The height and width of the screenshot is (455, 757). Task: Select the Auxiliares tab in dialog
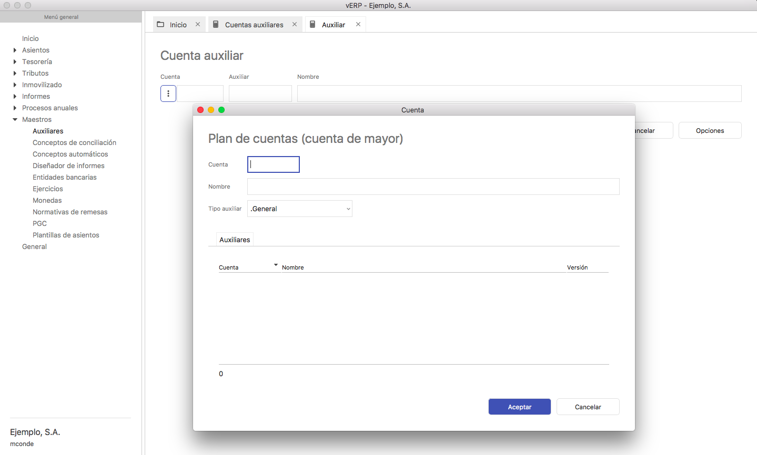235,240
